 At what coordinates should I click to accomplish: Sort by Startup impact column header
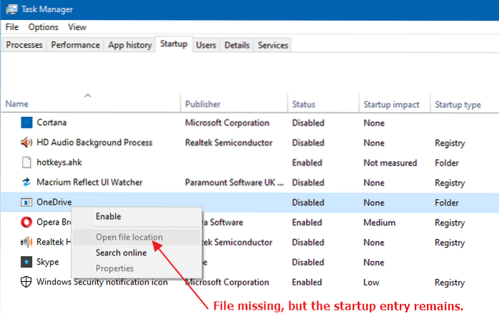pyautogui.click(x=391, y=104)
